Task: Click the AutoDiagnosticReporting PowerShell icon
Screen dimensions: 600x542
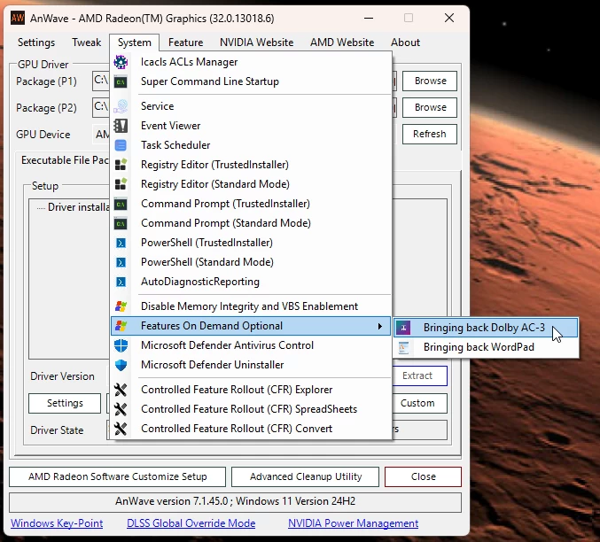Action: coord(121,282)
